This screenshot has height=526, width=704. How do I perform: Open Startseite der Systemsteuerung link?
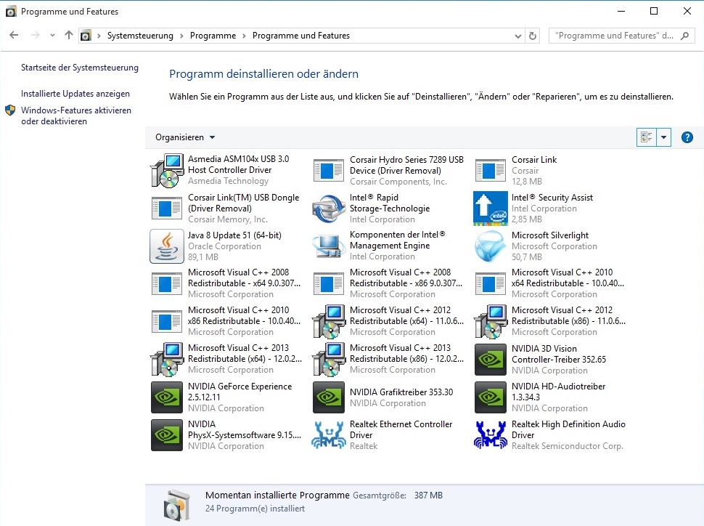79,68
